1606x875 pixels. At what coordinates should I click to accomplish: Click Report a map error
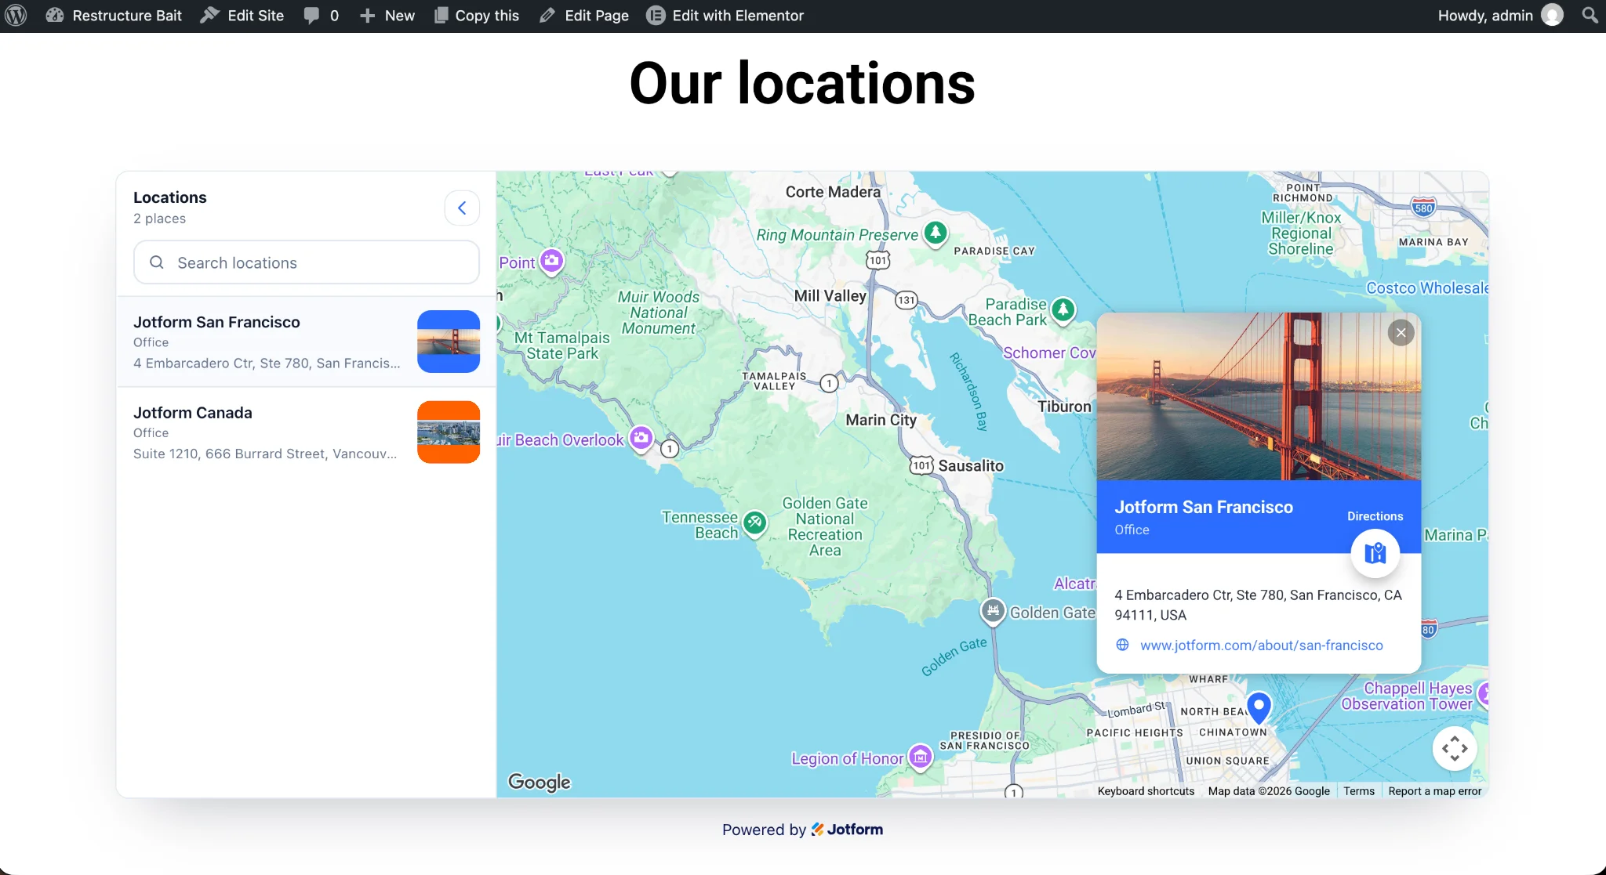[x=1435, y=791]
